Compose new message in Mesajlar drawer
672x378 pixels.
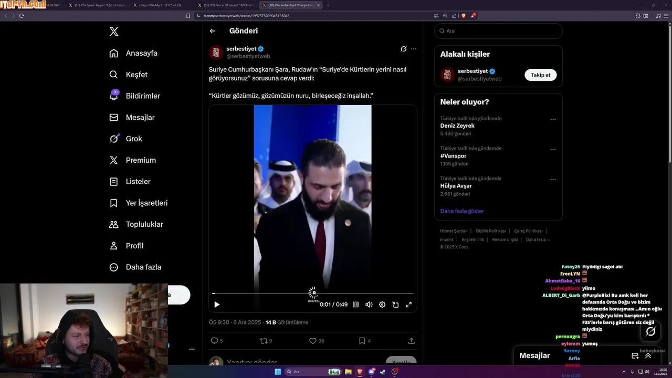pos(635,355)
